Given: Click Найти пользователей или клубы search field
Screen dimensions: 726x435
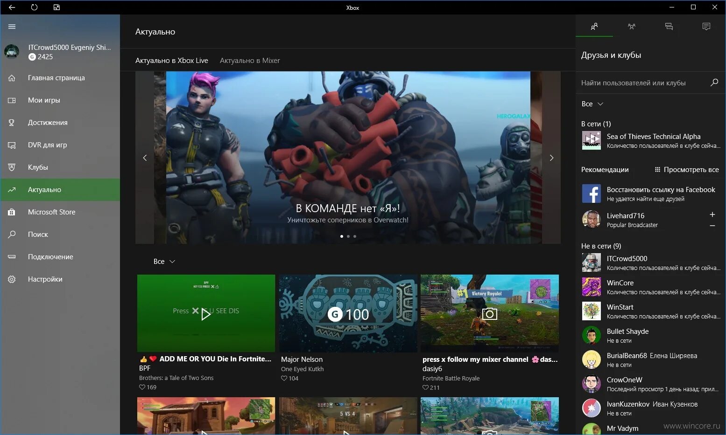Looking at the screenshot, I should coord(643,83).
